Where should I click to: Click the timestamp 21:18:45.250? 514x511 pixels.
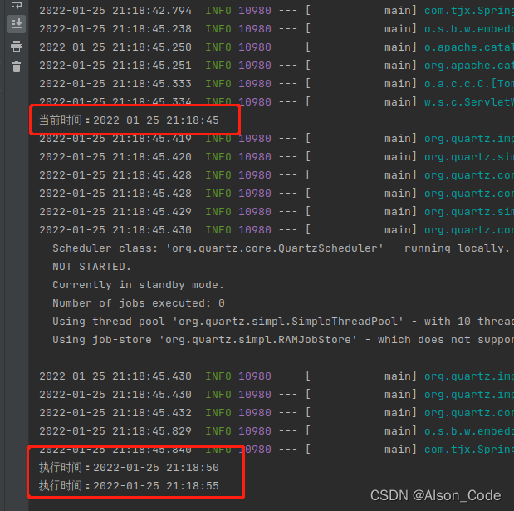pyautogui.click(x=115, y=47)
